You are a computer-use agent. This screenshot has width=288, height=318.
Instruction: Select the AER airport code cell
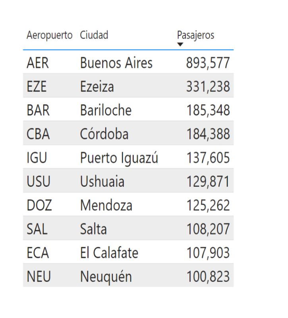(38, 63)
